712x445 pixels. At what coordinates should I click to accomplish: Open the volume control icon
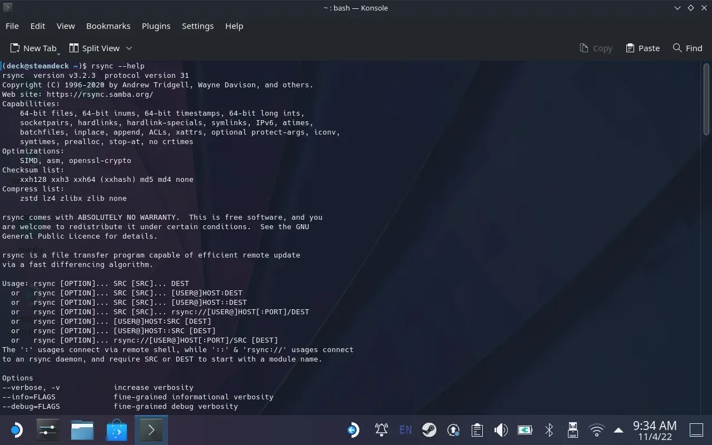pyautogui.click(x=501, y=429)
